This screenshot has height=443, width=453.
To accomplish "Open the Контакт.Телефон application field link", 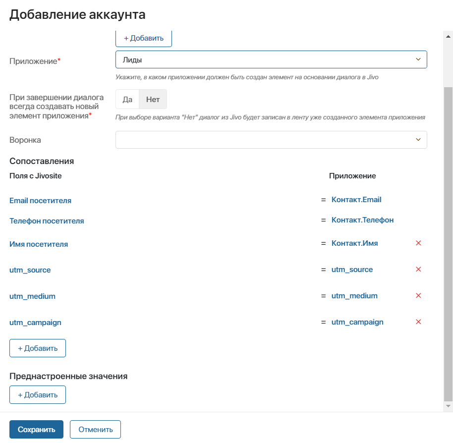I will (x=363, y=220).
